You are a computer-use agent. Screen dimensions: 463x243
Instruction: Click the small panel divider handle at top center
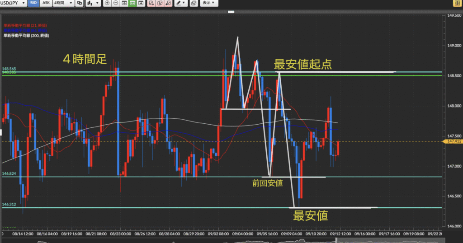(x=231, y=12)
